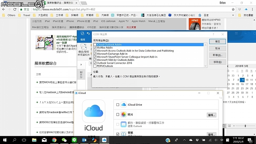256x144 pixels.
Task: Select iPhone forum category link
Action: 70,21
